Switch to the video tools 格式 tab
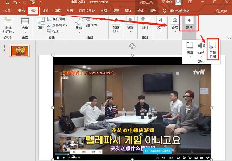 (140, 11)
